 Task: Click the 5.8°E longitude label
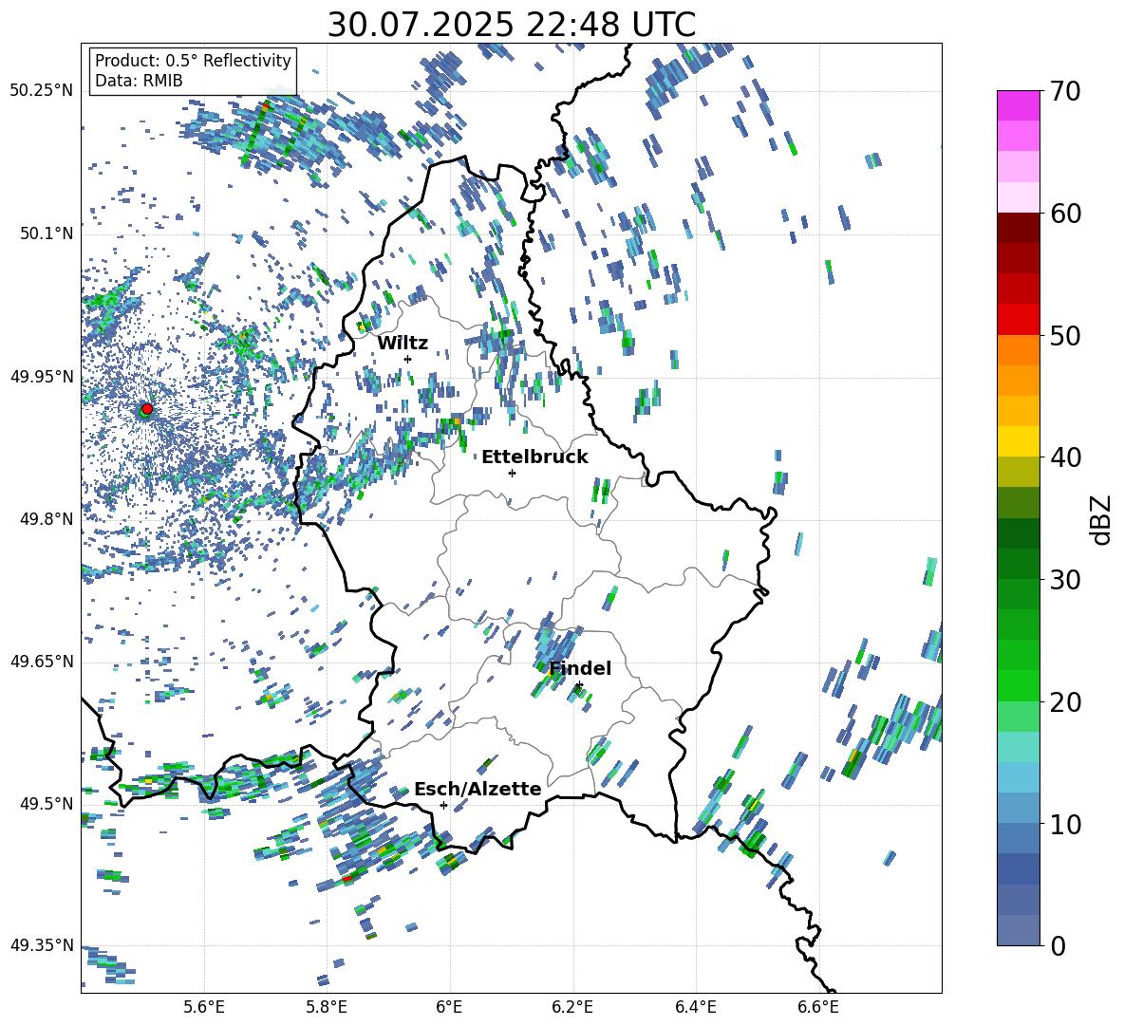tap(327, 1007)
